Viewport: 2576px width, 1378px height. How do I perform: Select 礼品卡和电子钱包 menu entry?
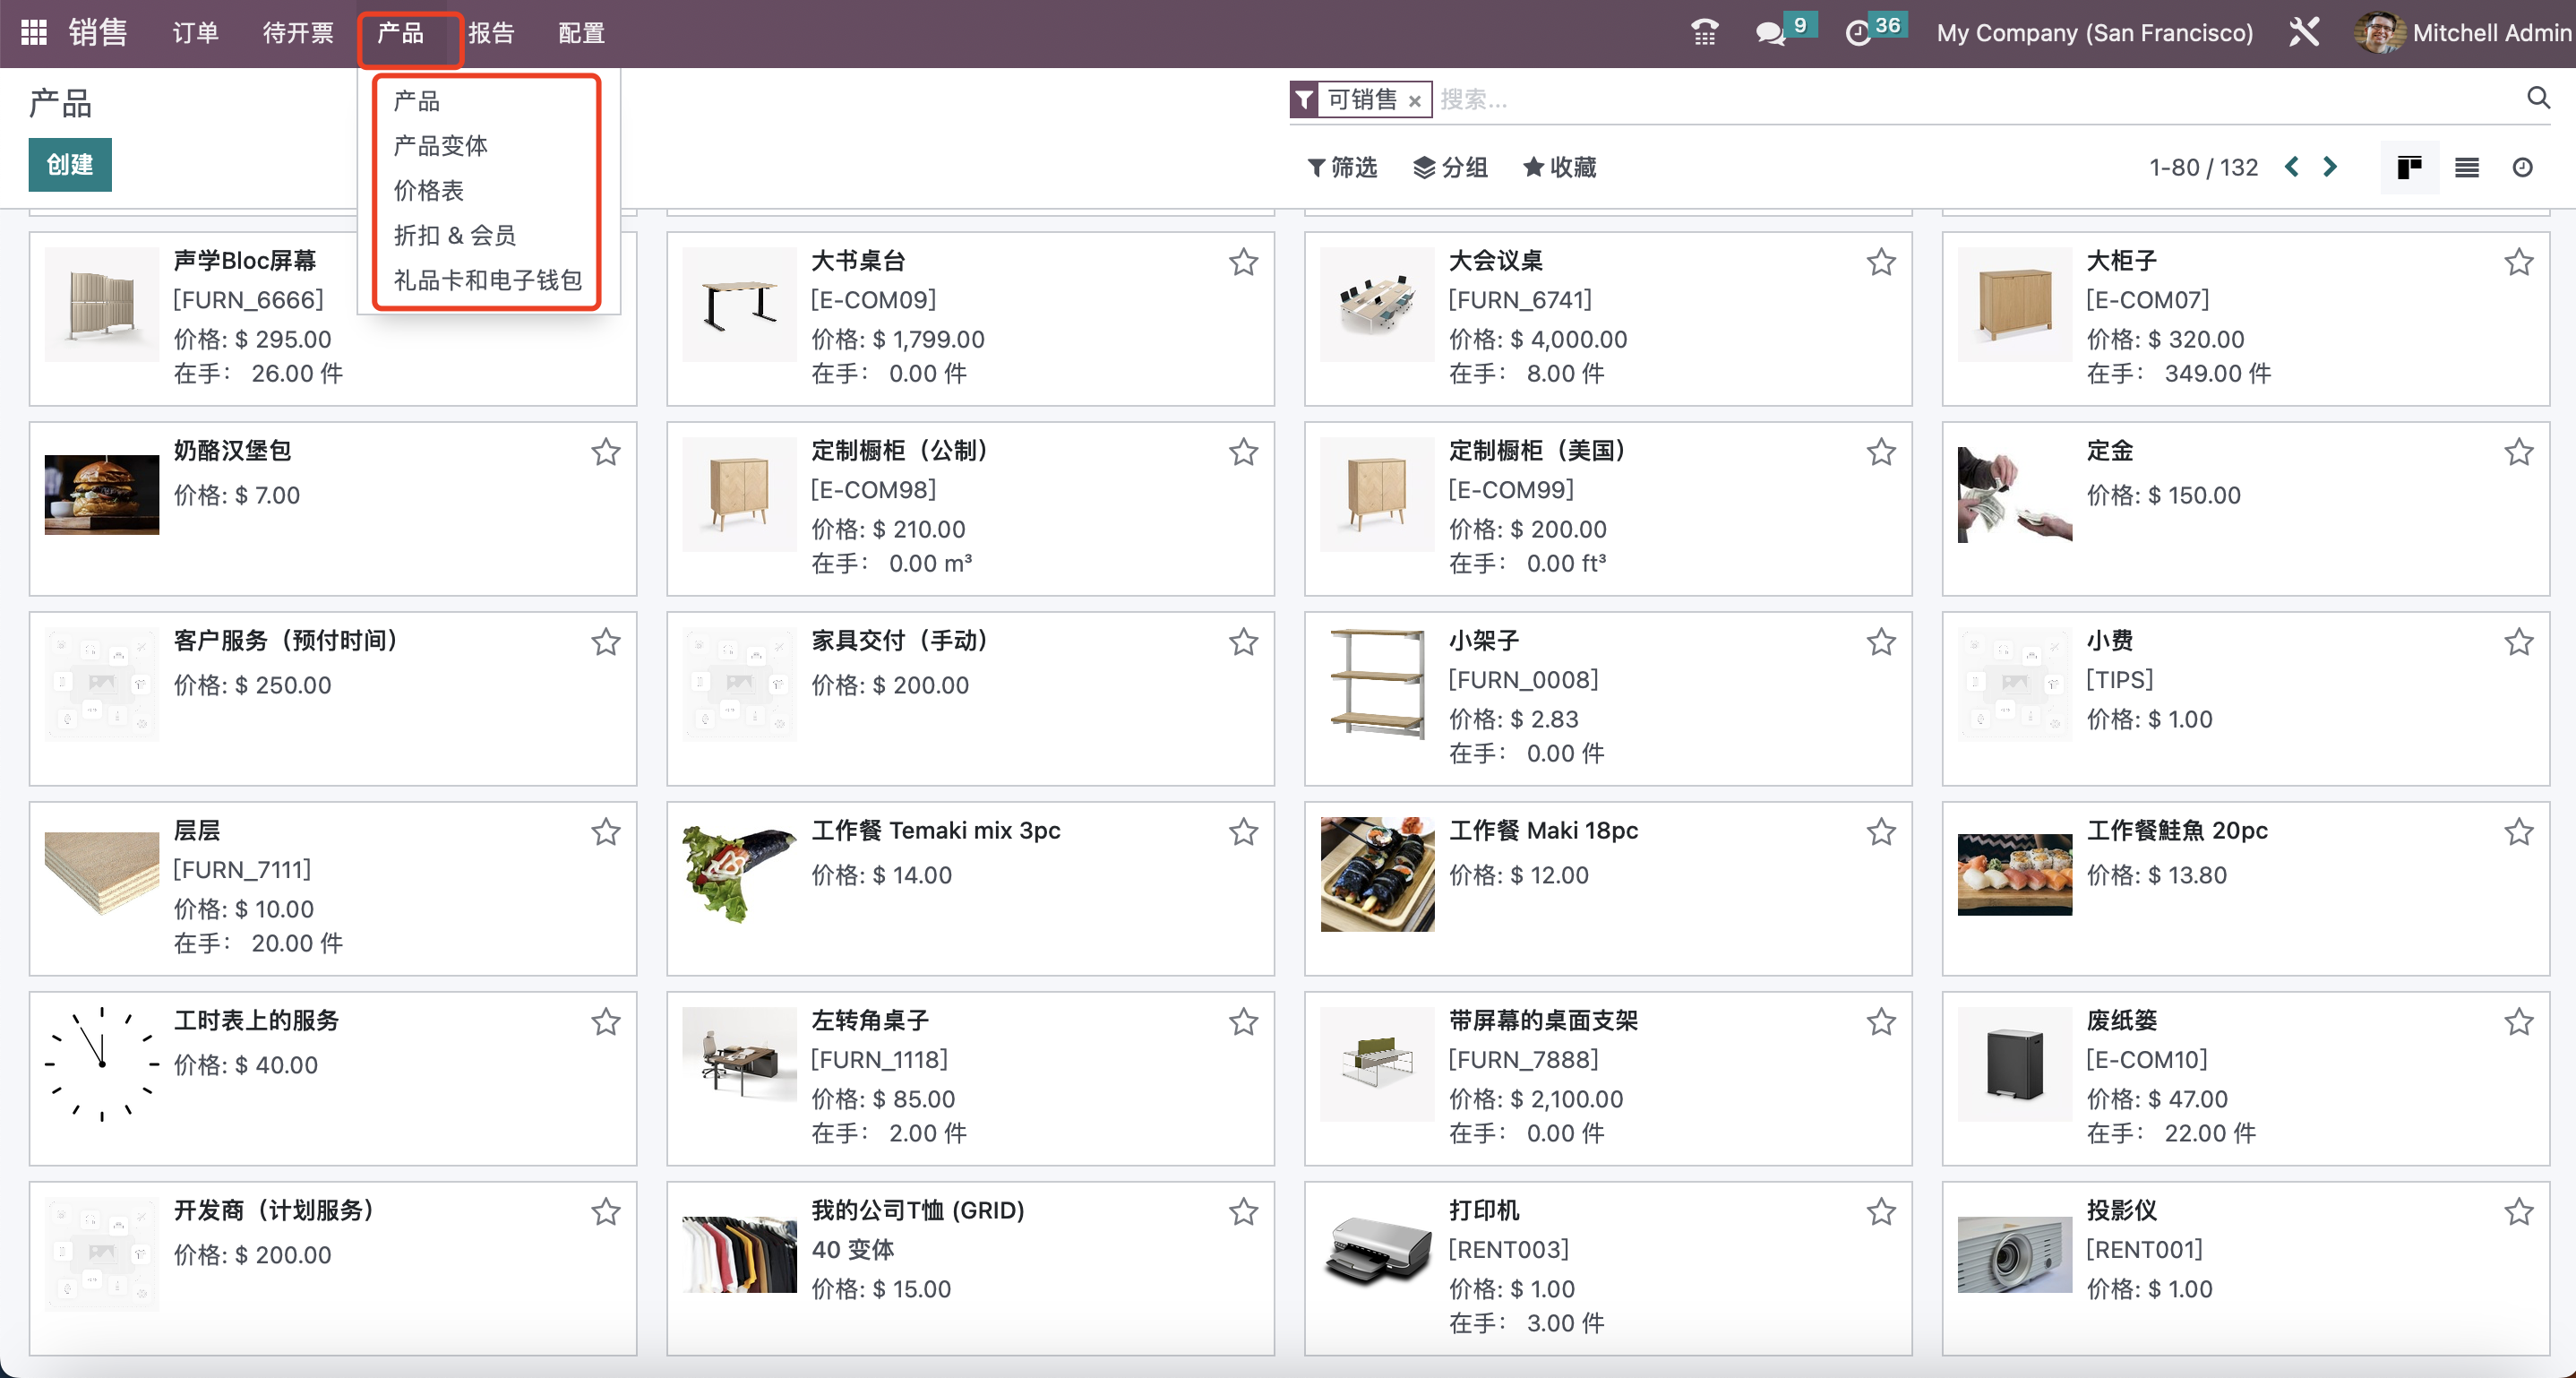(x=488, y=280)
